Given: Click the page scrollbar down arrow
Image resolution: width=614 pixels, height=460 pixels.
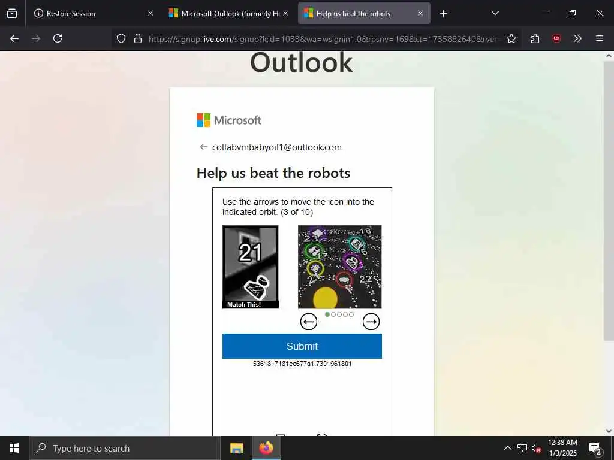Looking at the screenshot, I should 609,431.
